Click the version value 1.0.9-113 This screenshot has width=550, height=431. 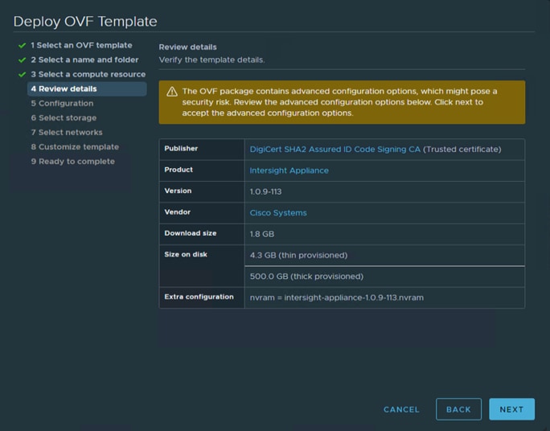(x=265, y=191)
